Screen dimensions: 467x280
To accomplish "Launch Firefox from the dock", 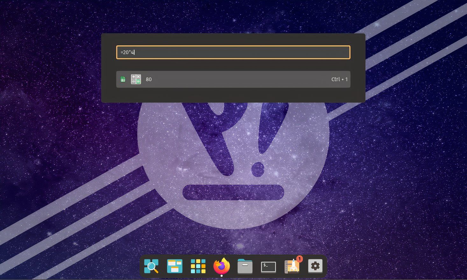I will pos(222,266).
